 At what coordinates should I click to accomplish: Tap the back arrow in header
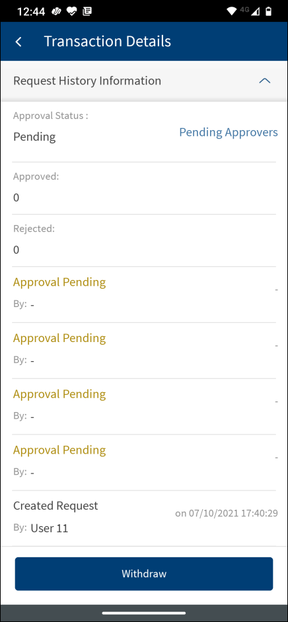(18, 42)
